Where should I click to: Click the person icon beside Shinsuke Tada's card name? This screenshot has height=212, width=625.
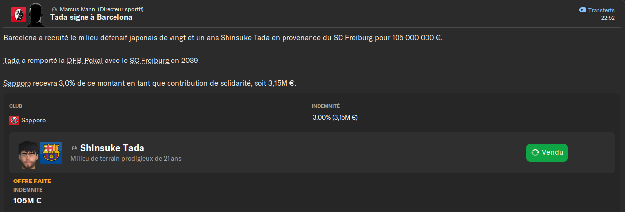[74, 148]
